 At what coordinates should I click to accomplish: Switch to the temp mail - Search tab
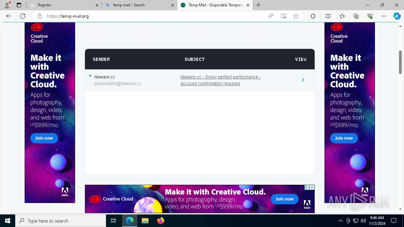click(140, 5)
